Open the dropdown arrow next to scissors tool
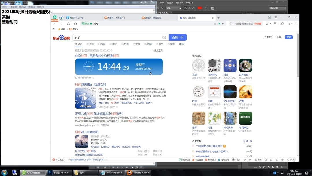The width and height of the screenshot is (312, 176). [270, 24]
